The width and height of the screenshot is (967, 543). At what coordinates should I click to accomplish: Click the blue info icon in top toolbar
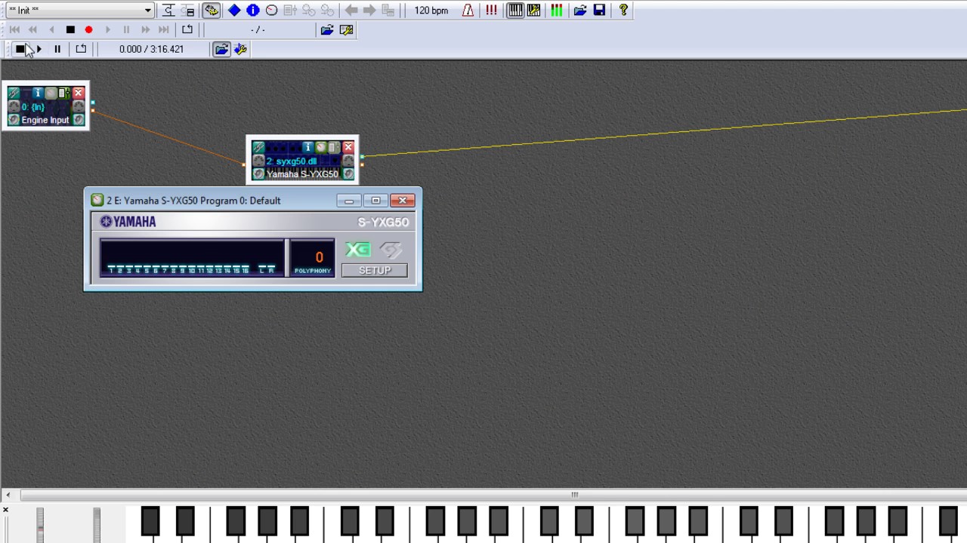click(x=252, y=11)
